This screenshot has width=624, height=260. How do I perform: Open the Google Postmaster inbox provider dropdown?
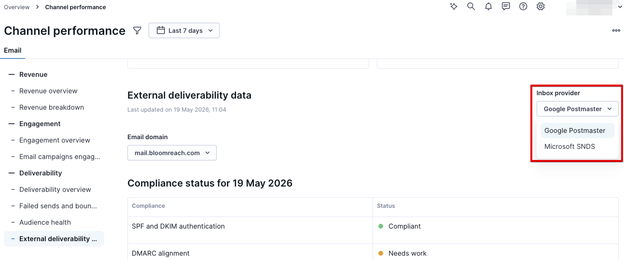tap(578, 109)
